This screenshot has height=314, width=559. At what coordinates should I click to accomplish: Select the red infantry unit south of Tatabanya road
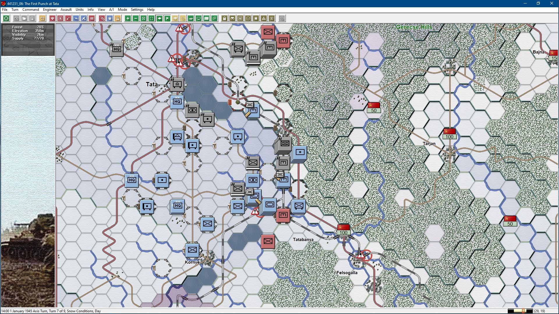268,241
